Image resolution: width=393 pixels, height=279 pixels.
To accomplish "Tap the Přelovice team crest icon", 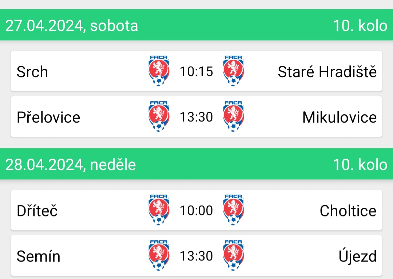I will click(159, 116).
